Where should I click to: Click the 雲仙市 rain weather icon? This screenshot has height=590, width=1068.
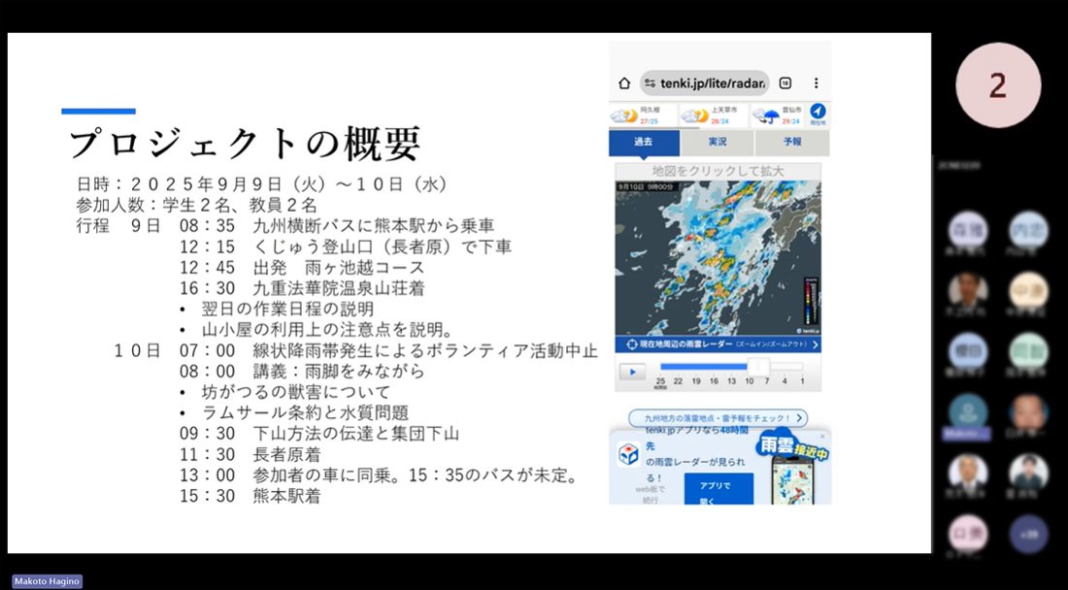click(x=767, y=116)
